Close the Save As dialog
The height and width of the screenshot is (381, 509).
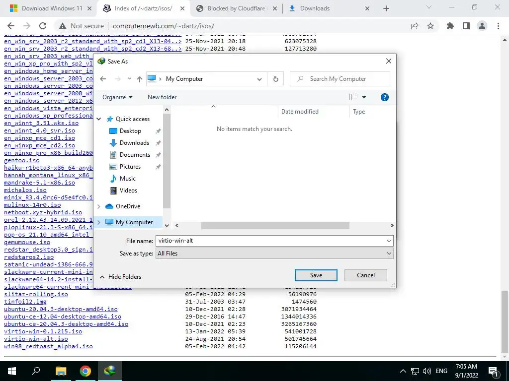[388, 61]
